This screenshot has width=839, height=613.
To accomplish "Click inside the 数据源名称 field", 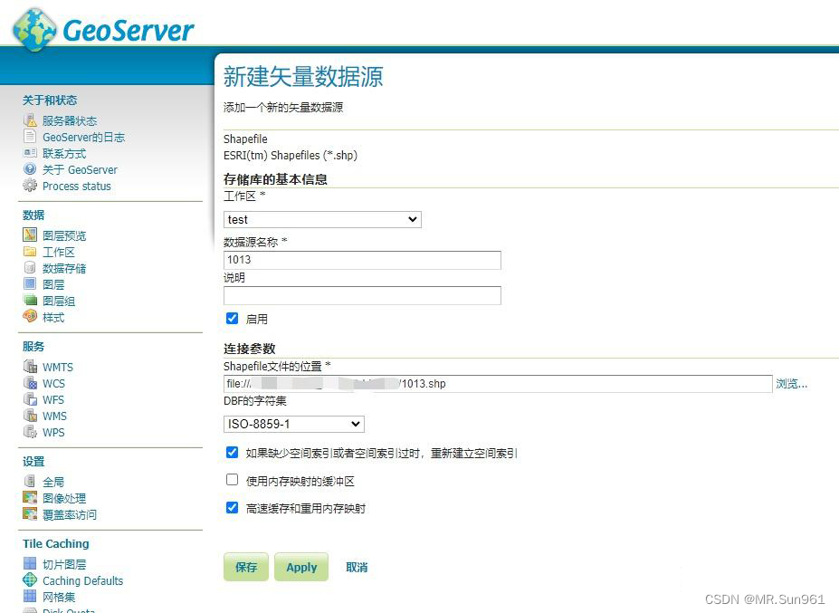I will [362, 260].
